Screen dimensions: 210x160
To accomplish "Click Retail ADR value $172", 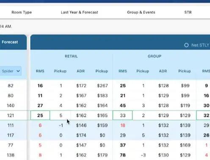I will click(x=81, y=85).
